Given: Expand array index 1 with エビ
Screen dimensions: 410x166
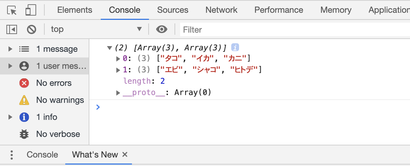Looking at the screenshot, I should (x=118, y=70).
